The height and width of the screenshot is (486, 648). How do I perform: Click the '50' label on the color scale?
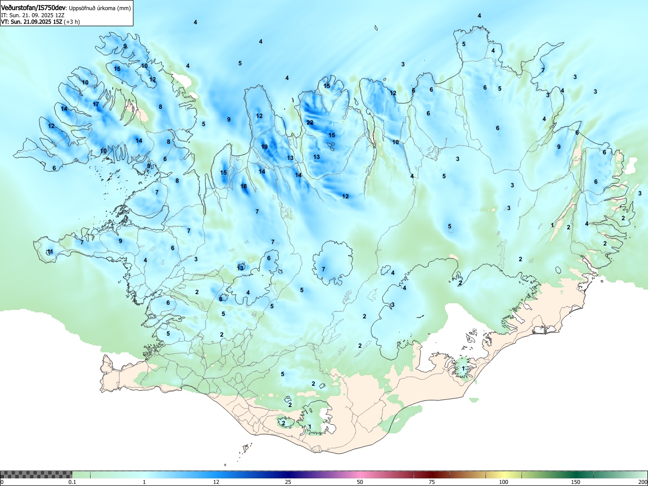pos(360,482)
